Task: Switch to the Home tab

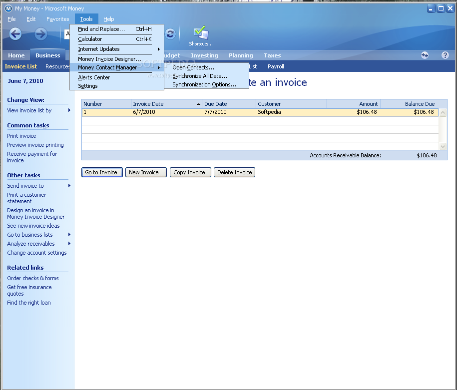Action: [16, 55]
